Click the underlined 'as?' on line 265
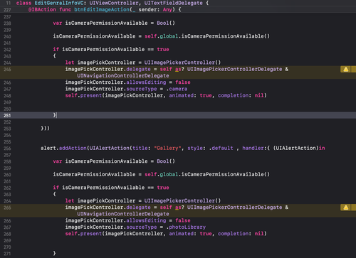Viewport: 356px width, 258px height. tap(179, 208)
